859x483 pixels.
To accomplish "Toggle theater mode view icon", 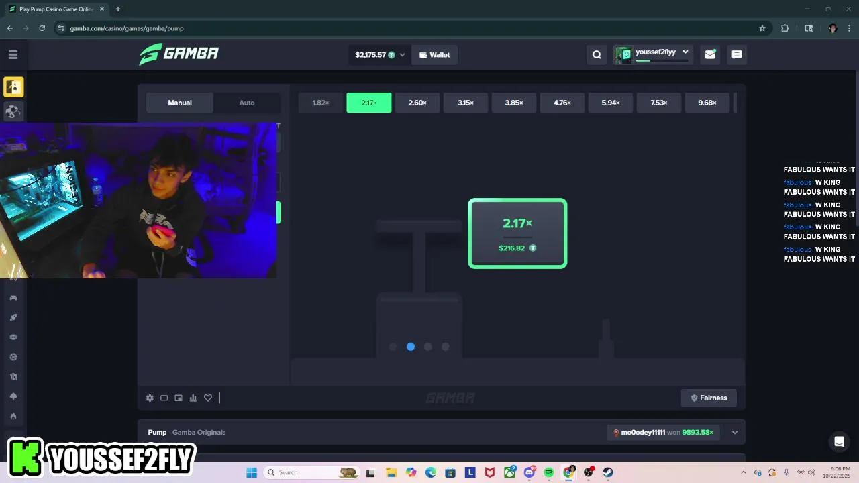I will pyautogui.click(x=164, y=398).
